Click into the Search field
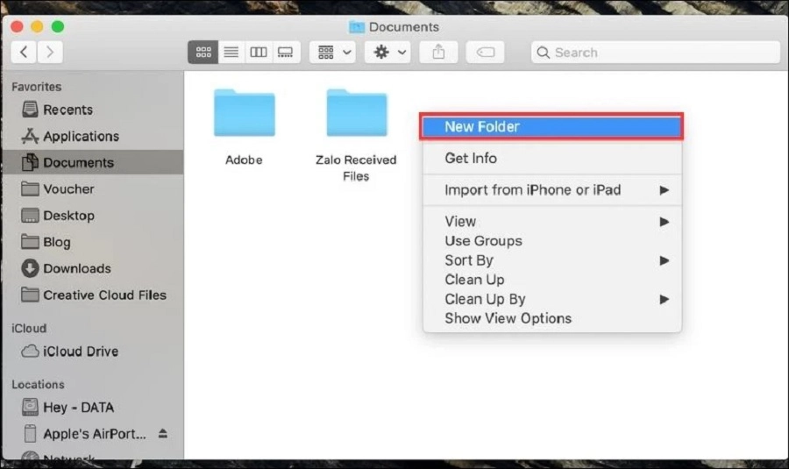 [x=655, y=53]
